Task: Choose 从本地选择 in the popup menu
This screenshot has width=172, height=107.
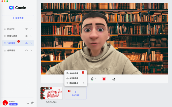Action: point(76,73)
